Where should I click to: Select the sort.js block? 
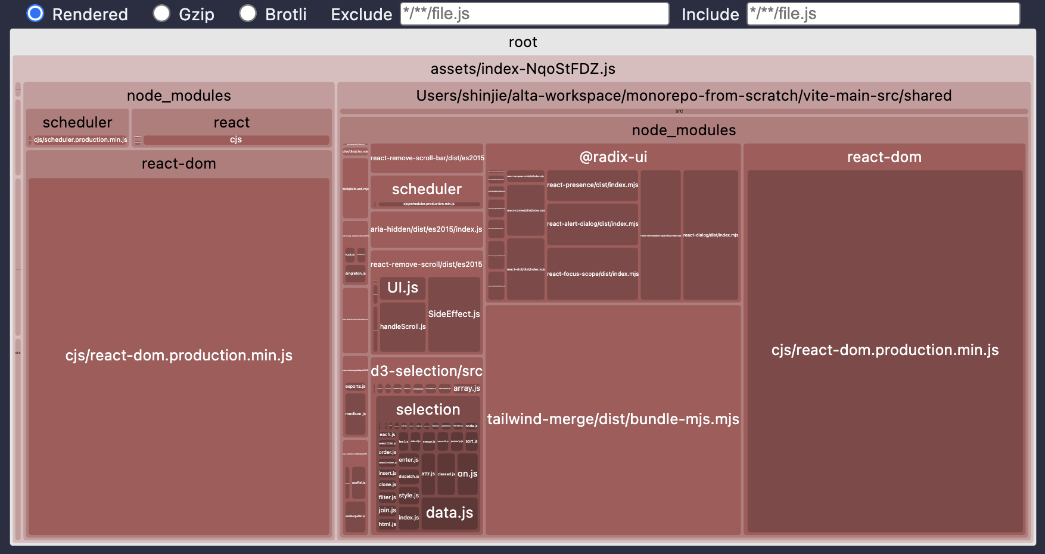point(471,441)
